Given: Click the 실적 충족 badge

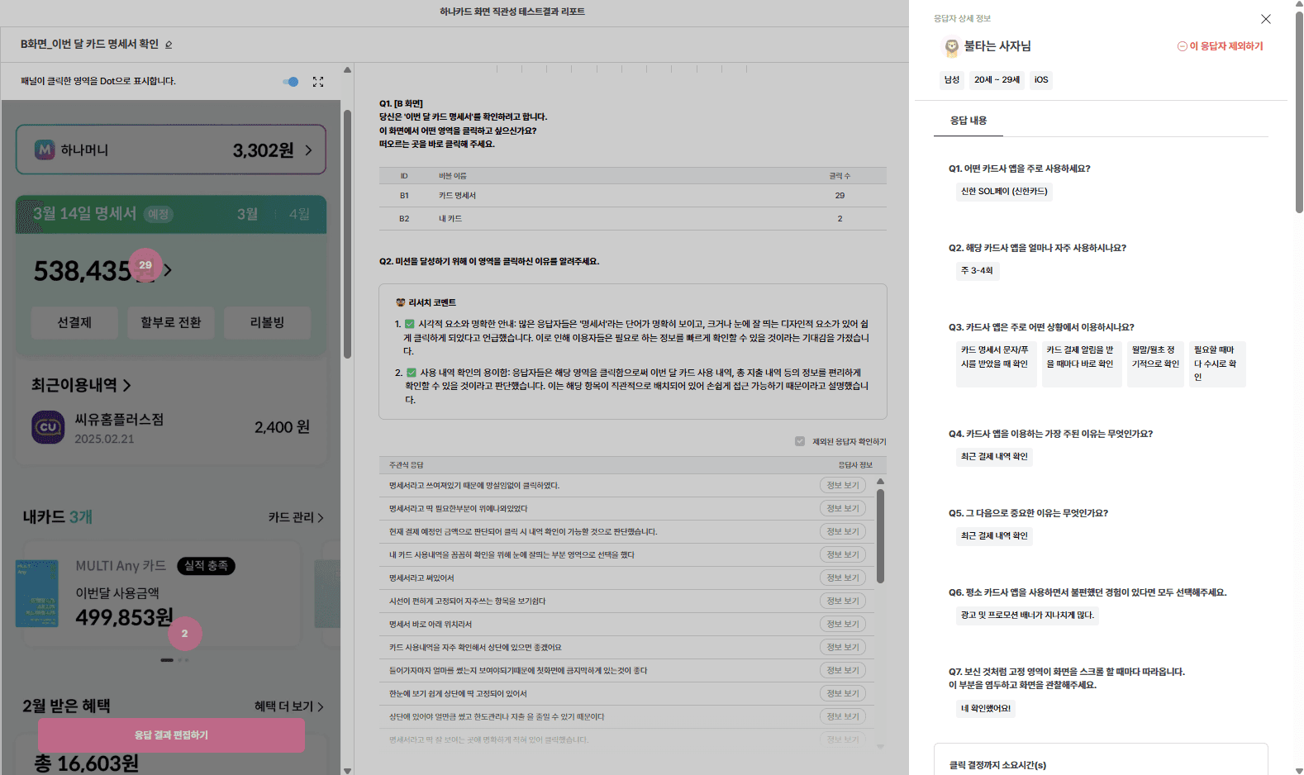Looking at the screenshot, I should 207,566.
